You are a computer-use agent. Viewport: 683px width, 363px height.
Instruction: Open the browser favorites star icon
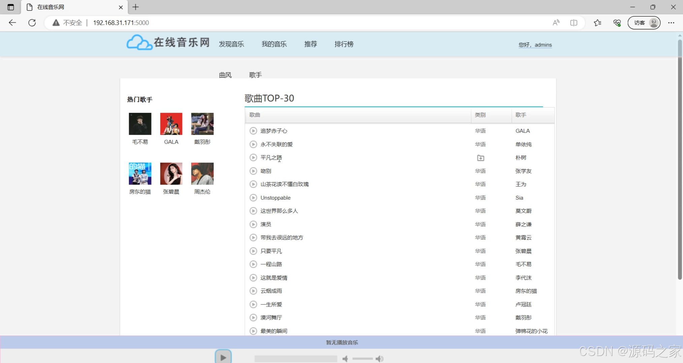tap(597, 23)
